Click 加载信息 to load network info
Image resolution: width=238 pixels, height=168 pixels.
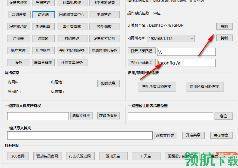point(108,83)
